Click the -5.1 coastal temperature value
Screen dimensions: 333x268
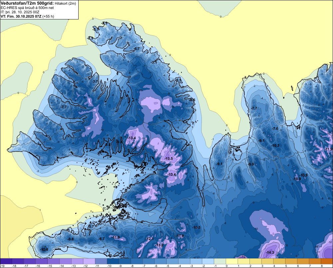(178, 80)
